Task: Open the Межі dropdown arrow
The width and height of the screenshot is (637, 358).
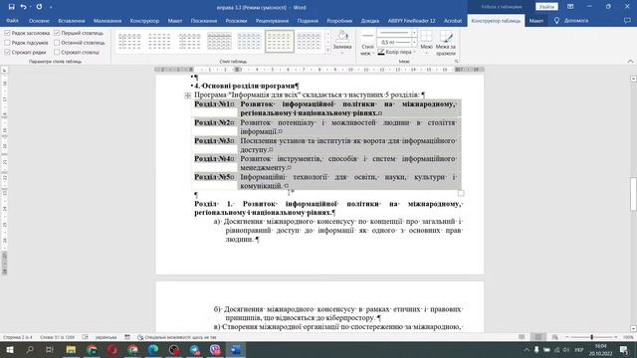Action: coord(426,53)
